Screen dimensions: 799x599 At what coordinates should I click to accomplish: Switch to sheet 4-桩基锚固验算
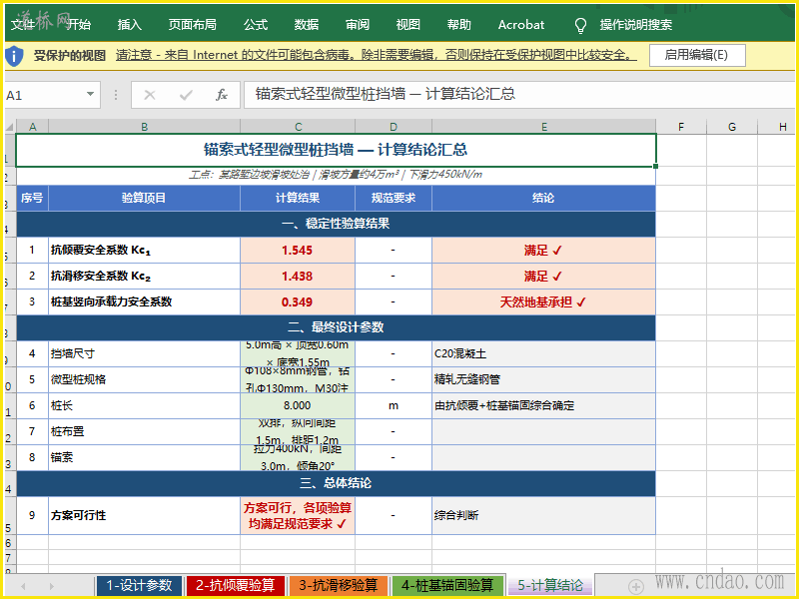(x=447, y=586)
